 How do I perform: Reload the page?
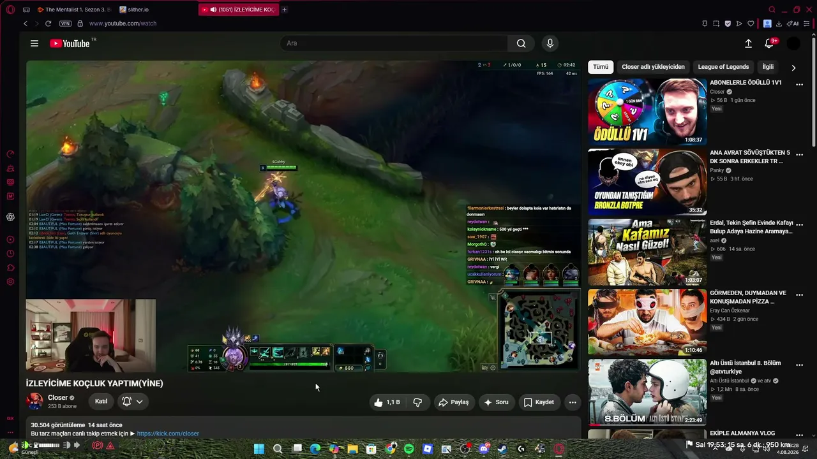[48, 24]
